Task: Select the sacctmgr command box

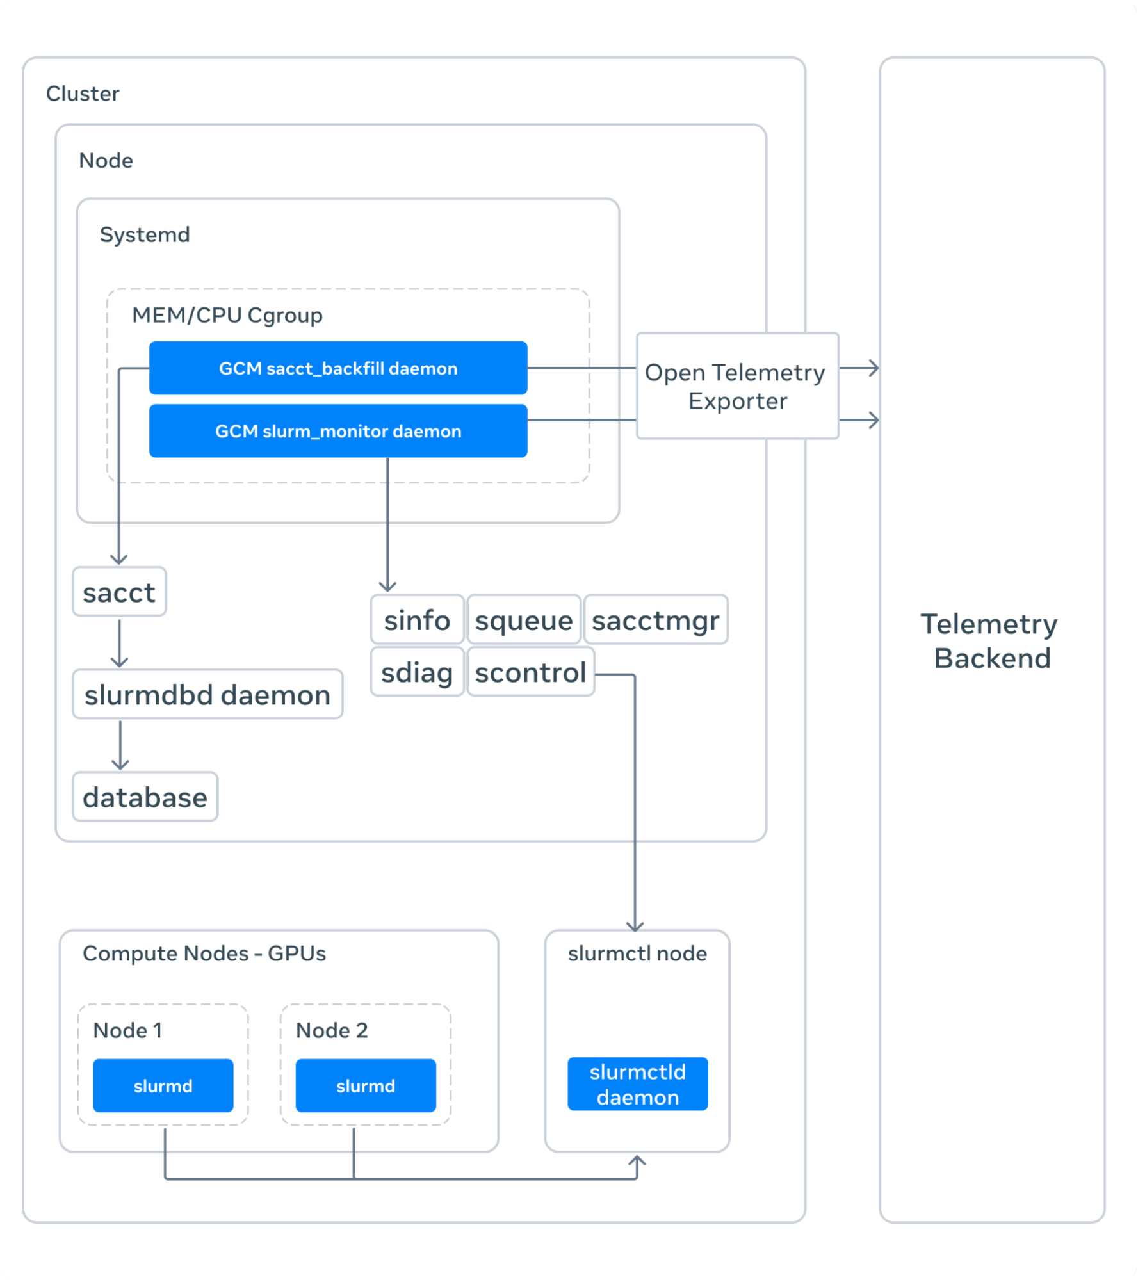Action: click(656, 620)
